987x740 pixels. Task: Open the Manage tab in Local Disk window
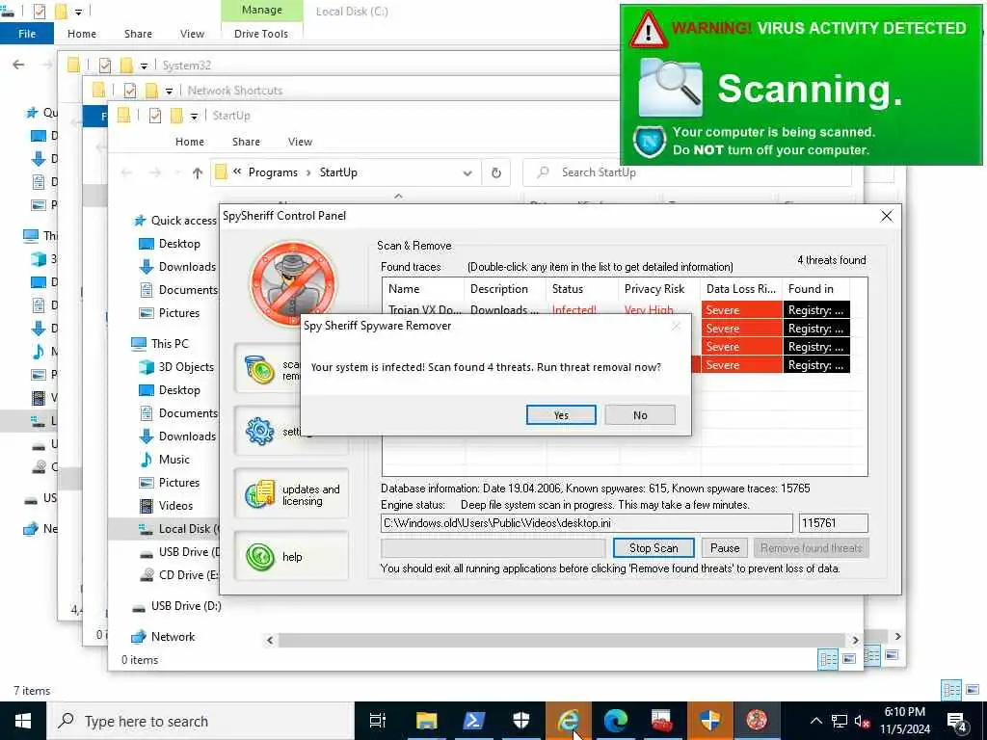coord(262,10)
